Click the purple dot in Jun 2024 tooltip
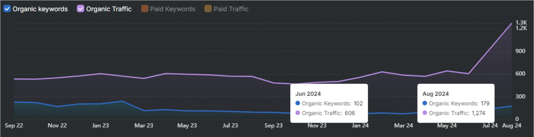Screen dimensions: 534x137 [x=298, y=113]
